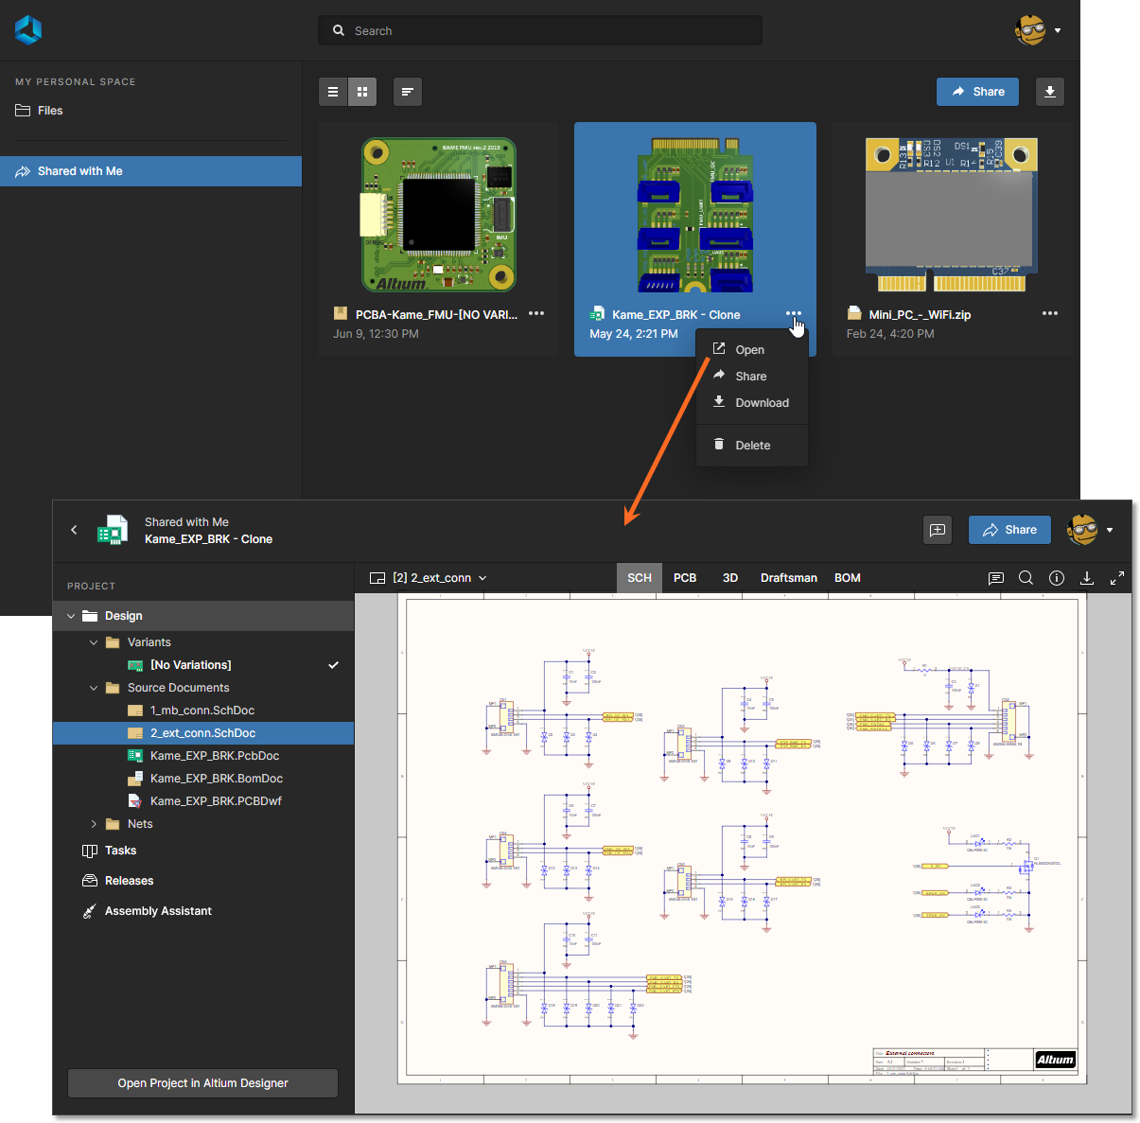Image resolution: width=1140 pixels, height=1123 pixels.
Task: Open the Releases section
Action: pos(203,881)
